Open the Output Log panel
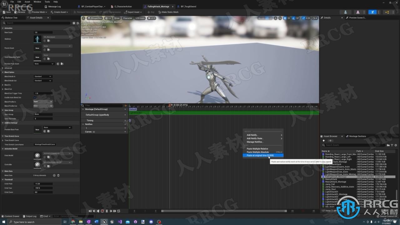 (x=29, y=216)
